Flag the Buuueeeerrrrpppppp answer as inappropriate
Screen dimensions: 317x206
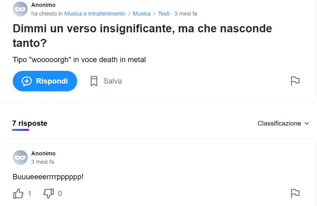tap(295, 194)
